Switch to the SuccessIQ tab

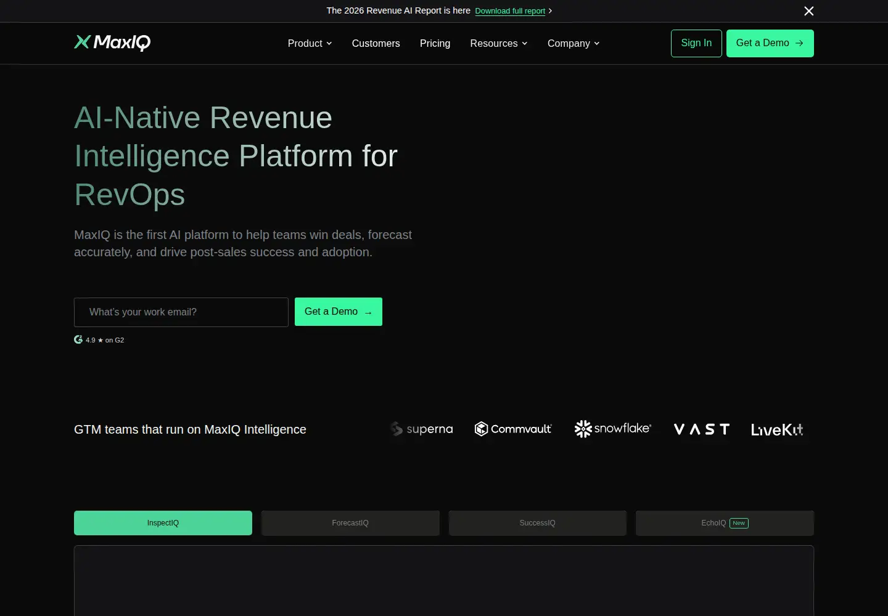coord(538,523)
